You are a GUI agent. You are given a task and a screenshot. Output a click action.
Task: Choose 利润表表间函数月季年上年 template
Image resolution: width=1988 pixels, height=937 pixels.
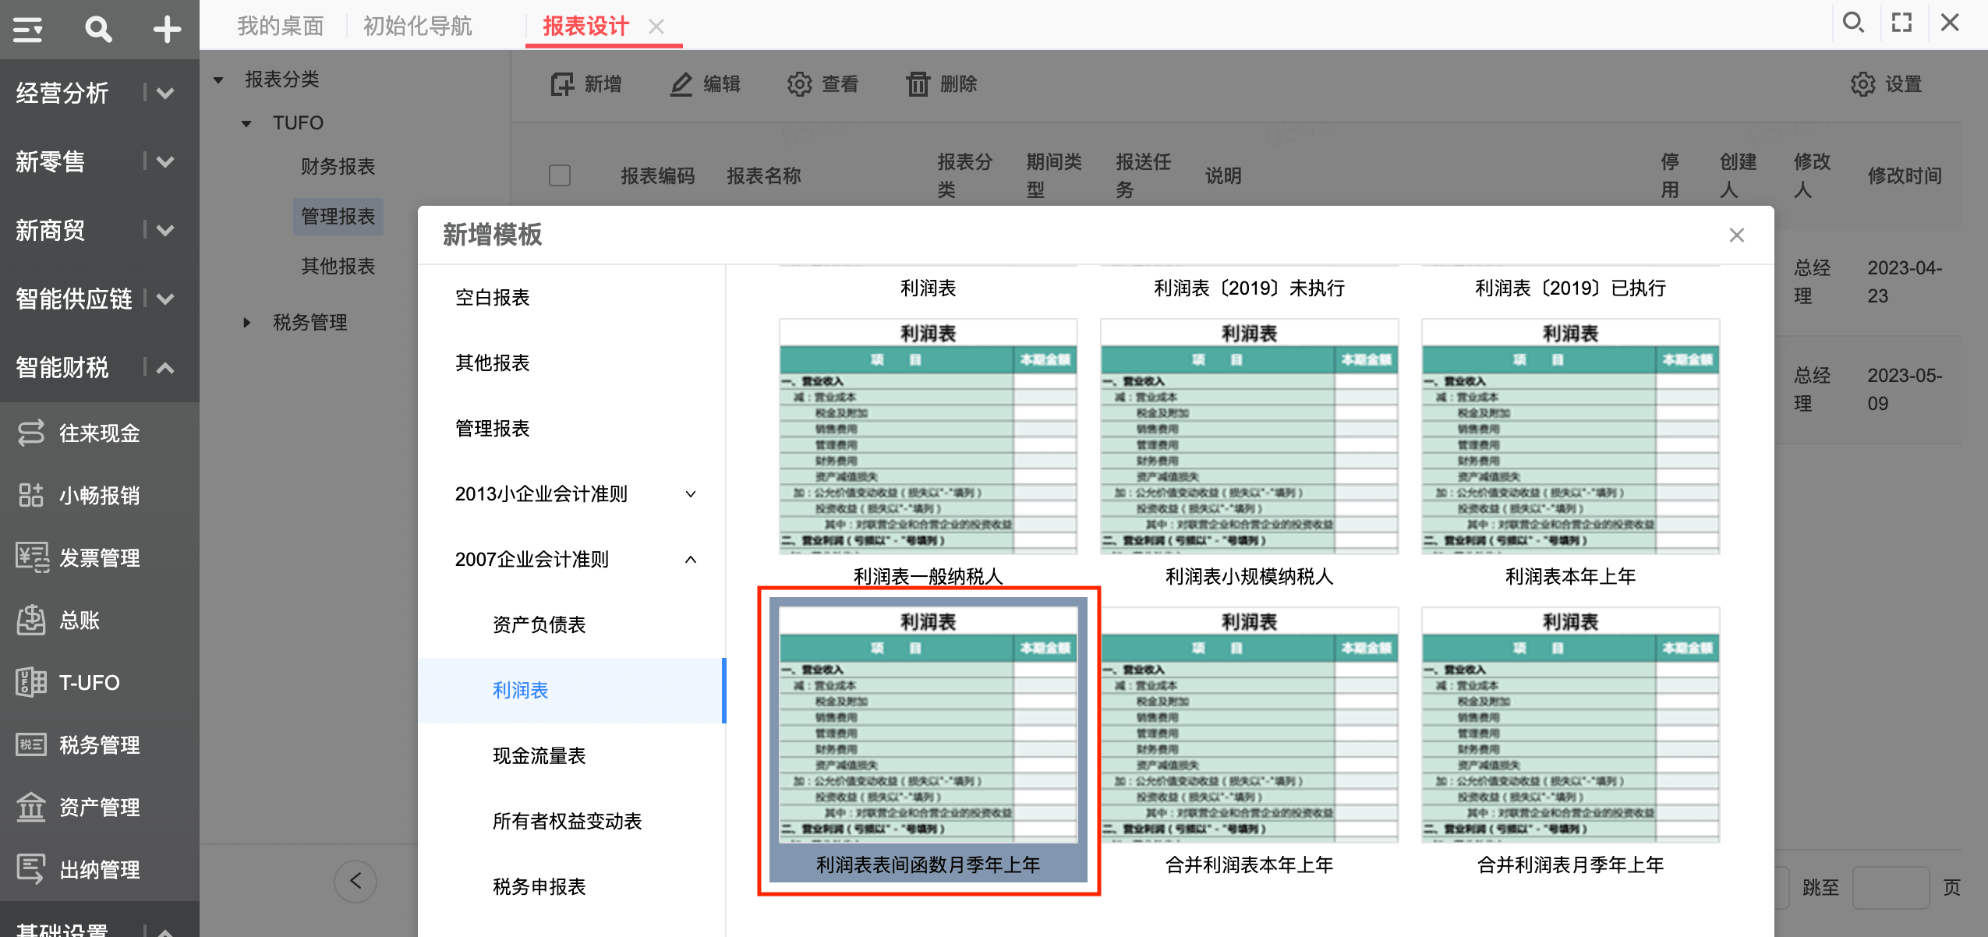pyautogui.click(x=928, y=740)
